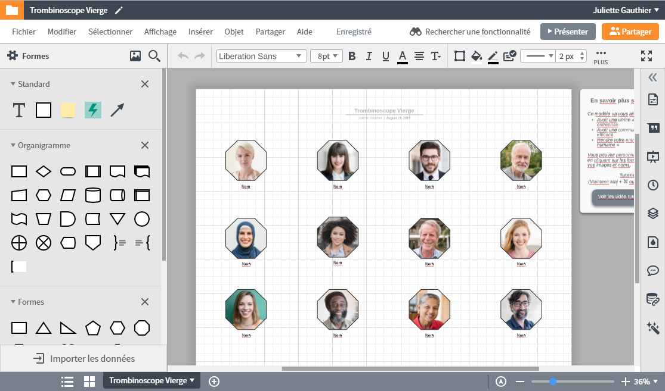Screen dimensions: 665x391
Task: Toggle bold formatting
Action: (x=352, y=56)
